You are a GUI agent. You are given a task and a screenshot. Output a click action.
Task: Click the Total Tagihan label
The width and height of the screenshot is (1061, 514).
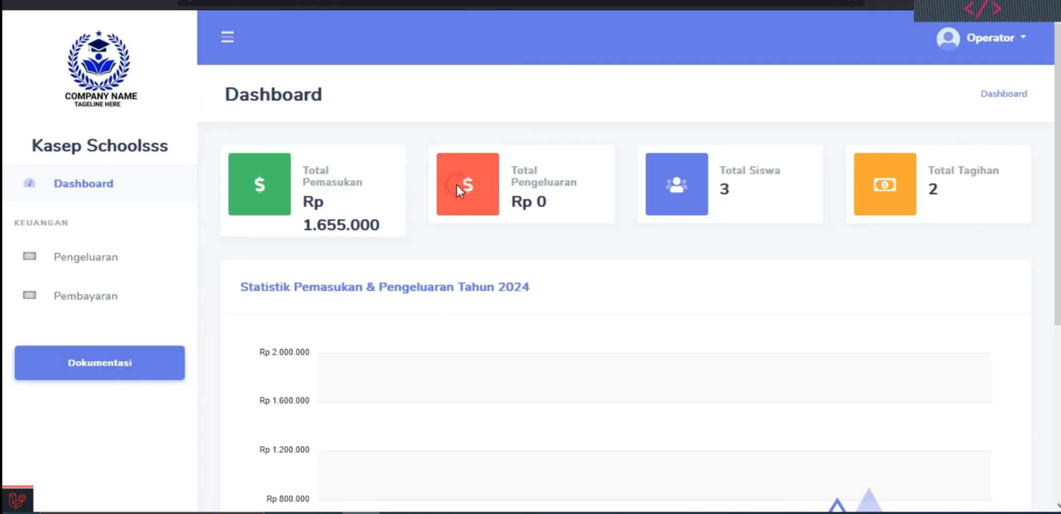pyautogui.click(x=963, y=170)
